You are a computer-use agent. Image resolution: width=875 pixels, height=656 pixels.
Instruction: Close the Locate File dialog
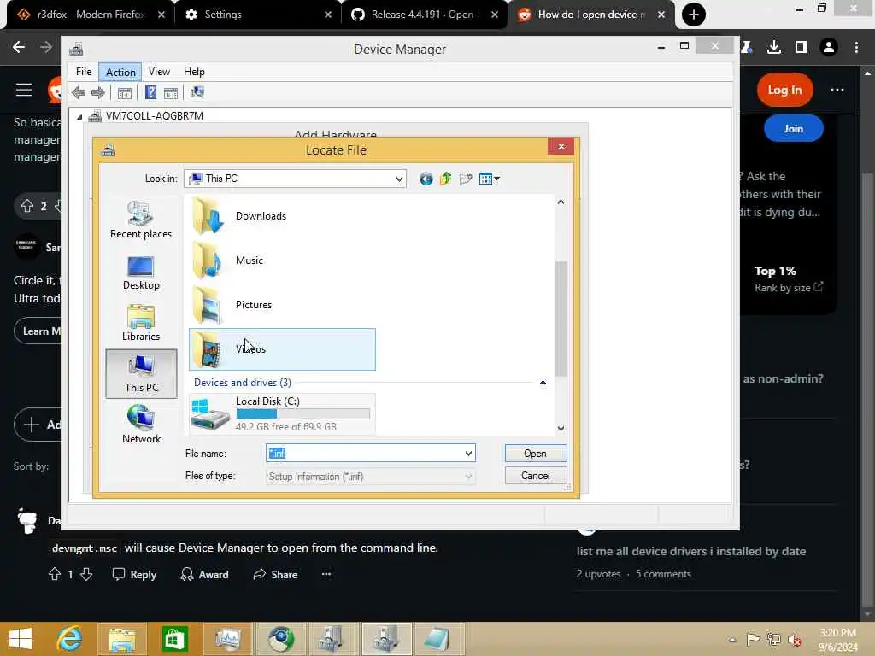pyautogui.click(x=561, y=146)
